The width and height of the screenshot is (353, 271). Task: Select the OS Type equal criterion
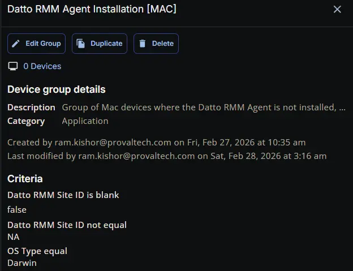click(x=37, y=251)
